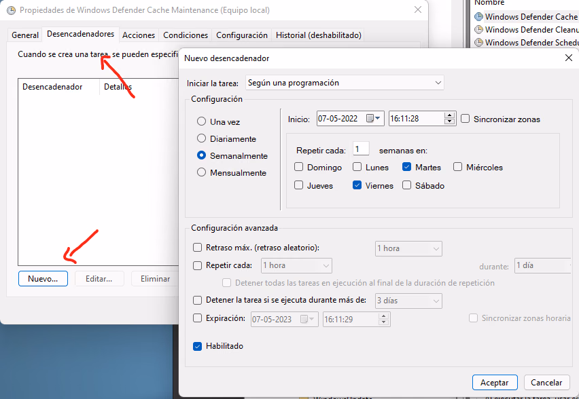
Task: Click the Aceptar button
Action: pos(495,383)
